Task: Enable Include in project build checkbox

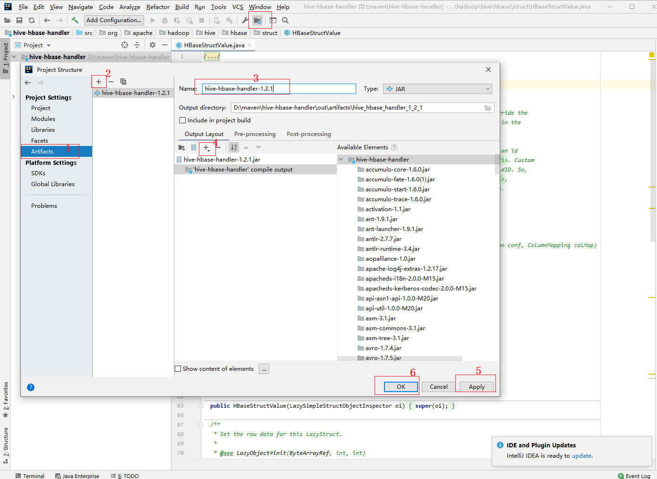Action: tap(182, 120)
